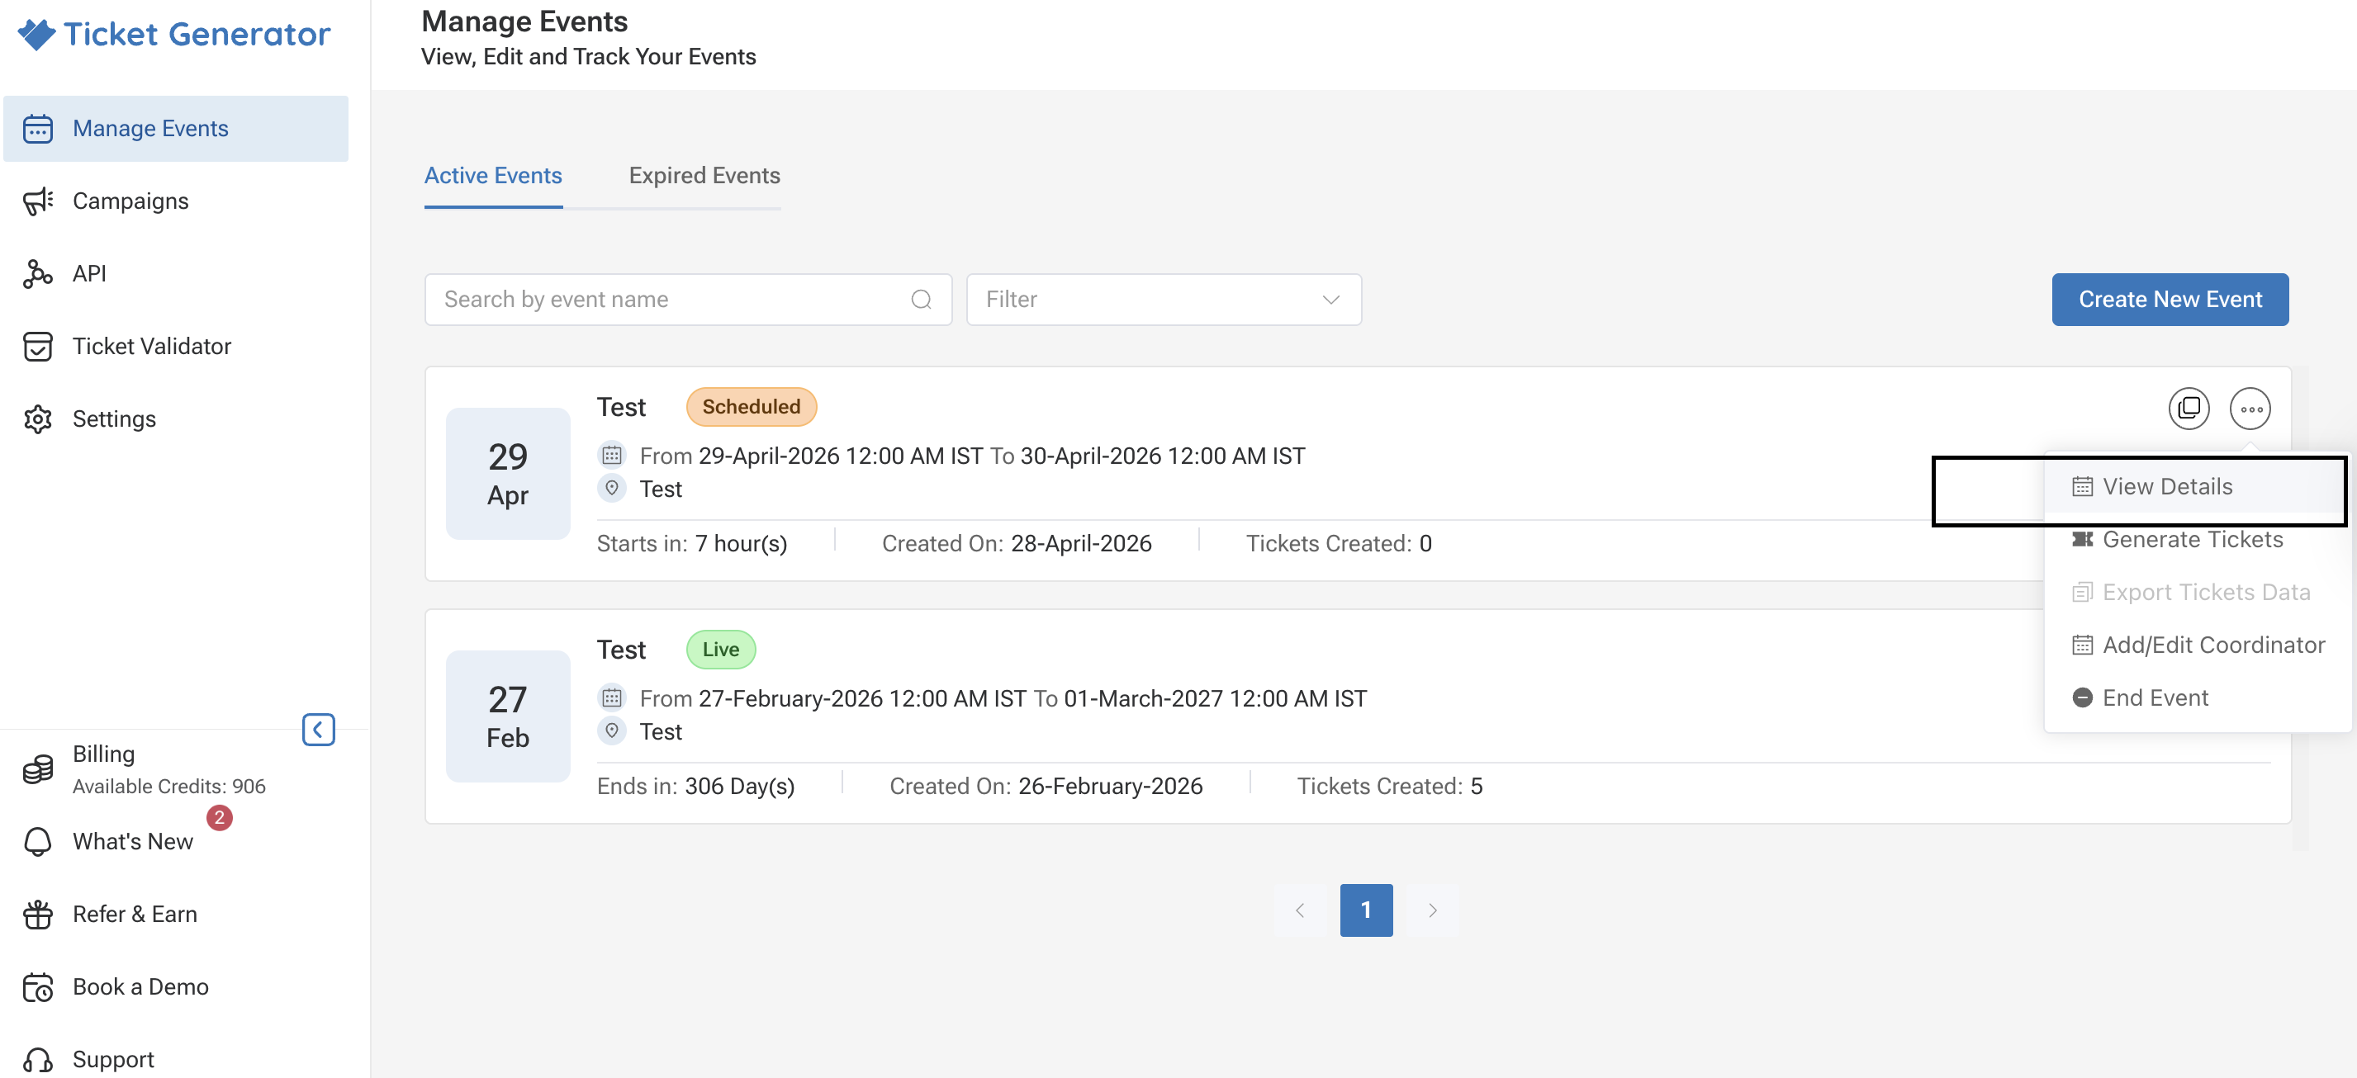Click the Ticket Validator icon
2357x1078 pixels.
(x=37, y=347)
